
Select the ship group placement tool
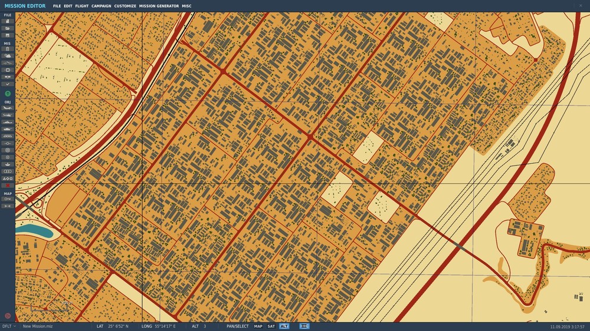7,122
